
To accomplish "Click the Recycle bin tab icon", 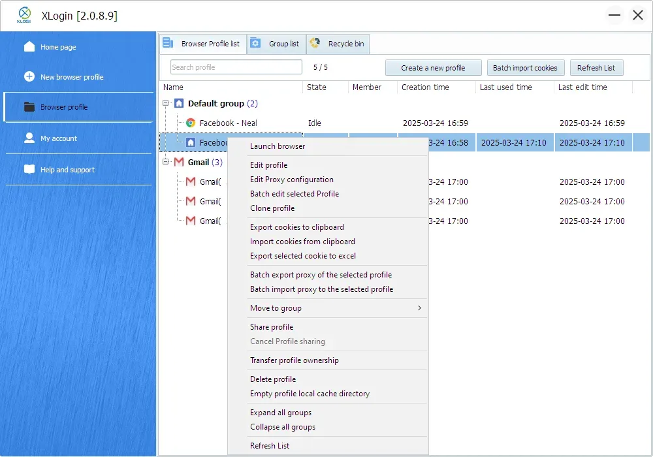I will tap(315, 43).
